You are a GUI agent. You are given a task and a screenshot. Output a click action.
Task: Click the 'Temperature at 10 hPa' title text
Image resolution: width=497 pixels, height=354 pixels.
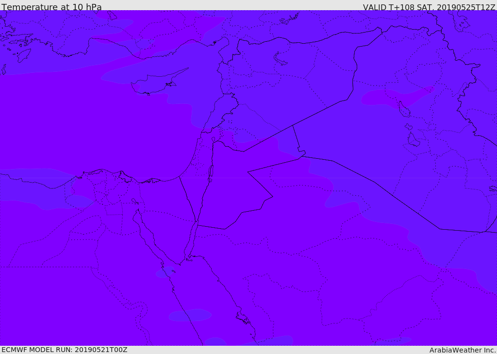[51, 7]
